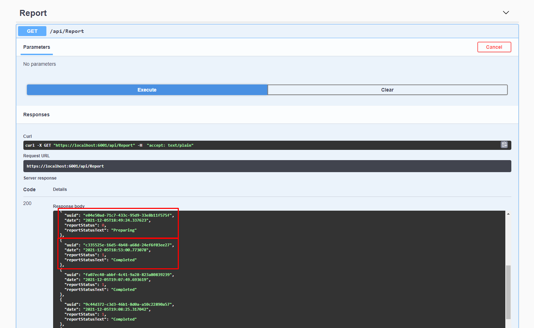Click the Curl label
534x328 pixels.
pos(28,136)
